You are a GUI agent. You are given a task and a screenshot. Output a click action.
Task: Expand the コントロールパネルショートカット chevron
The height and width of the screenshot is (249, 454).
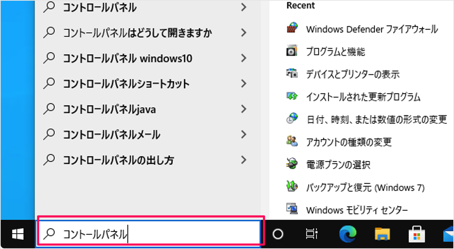[243, 84]
